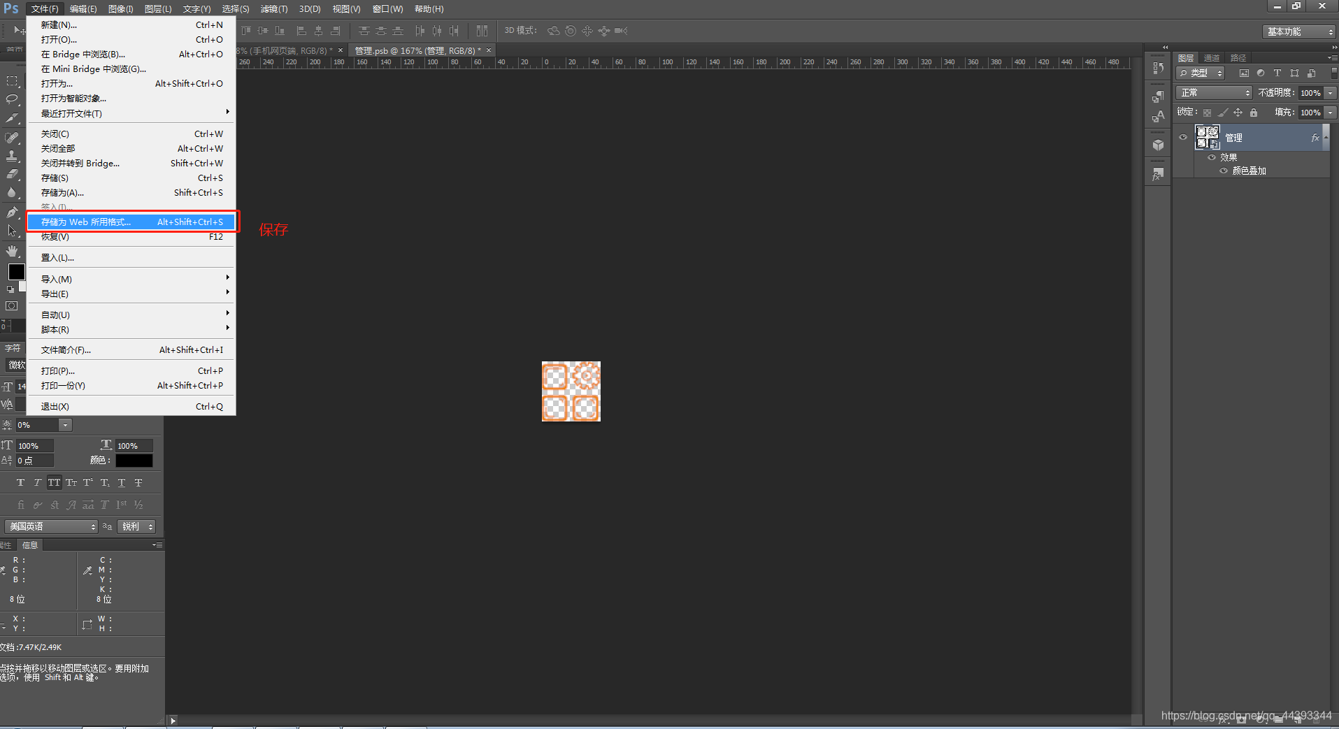The width and height of the screenshot is (1339, 729).
Task: Open the 不透明度 opacity dropdown arrow
Action: tap(1331, 93)
